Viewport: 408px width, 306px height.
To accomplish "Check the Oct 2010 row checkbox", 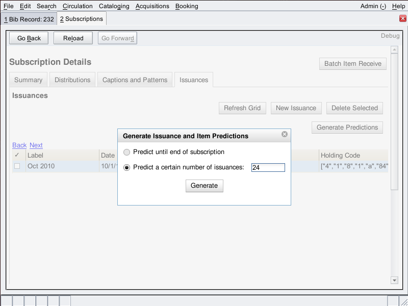I will (17, 166).
